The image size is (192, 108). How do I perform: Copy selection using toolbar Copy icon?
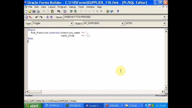click(x=48, y=11)
